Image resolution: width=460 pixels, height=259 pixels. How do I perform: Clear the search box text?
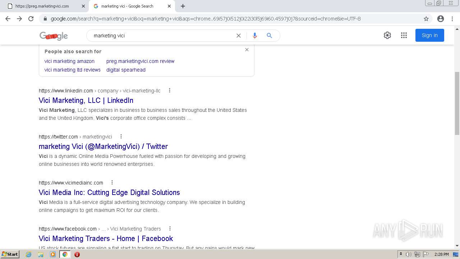click(238, 36)
